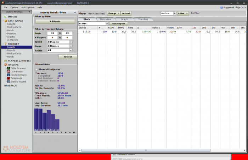
Task: Click the scrollbar left arrow
Action: click(80, 150)
